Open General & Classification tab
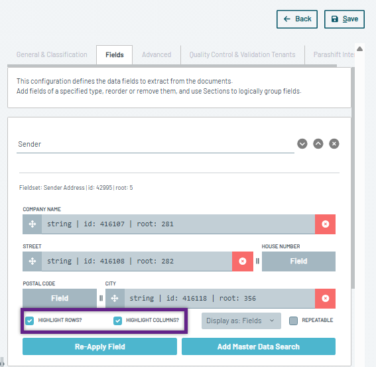 [x=52, y=54]
